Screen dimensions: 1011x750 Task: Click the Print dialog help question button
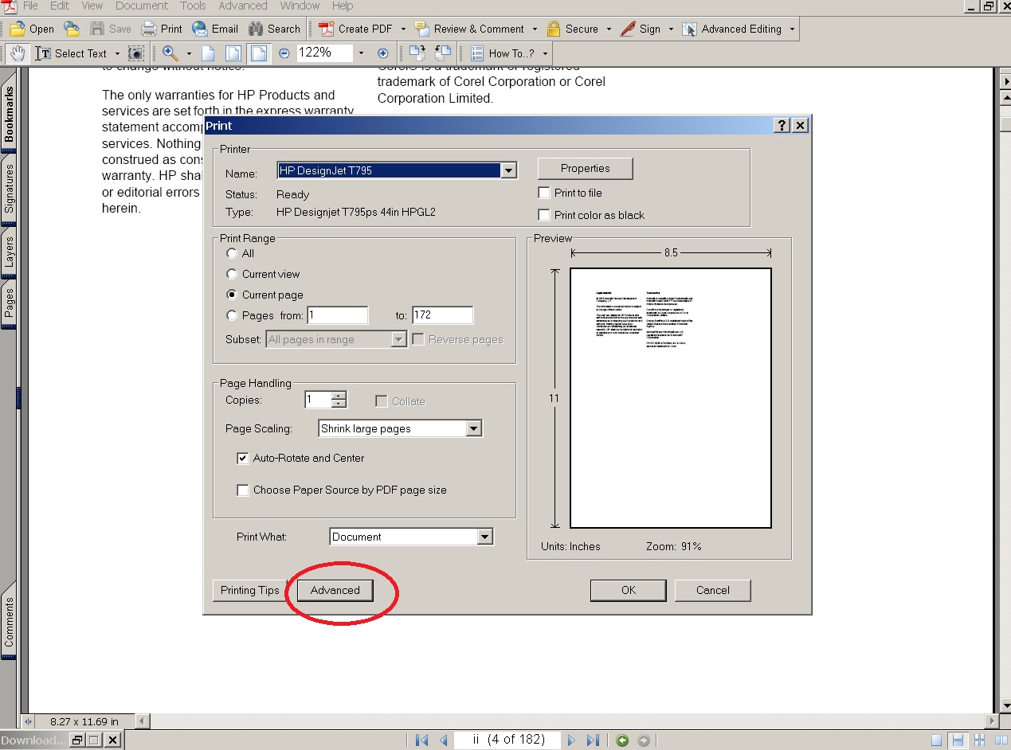(782, 126)
